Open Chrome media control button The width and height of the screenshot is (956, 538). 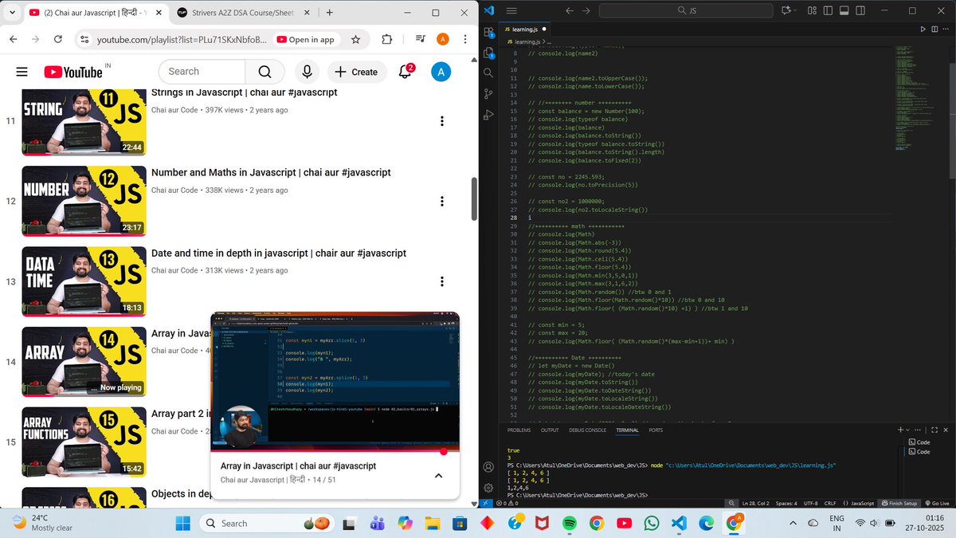pyautogui.click(x=420, y=39)
